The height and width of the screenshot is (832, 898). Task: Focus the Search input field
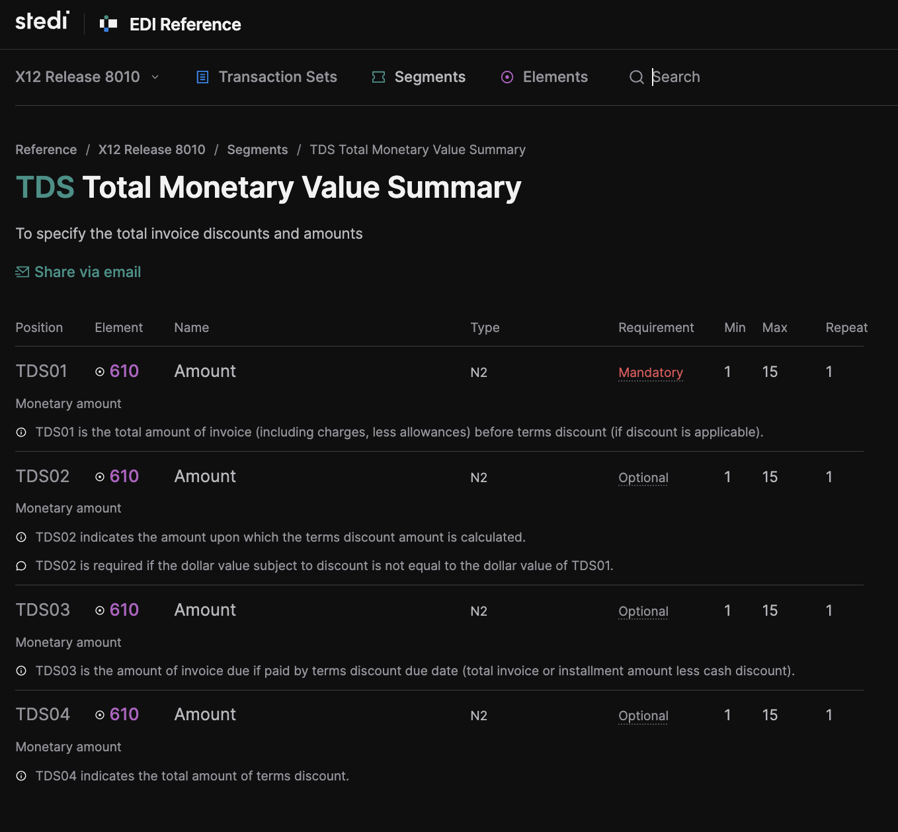click(727, 77)
